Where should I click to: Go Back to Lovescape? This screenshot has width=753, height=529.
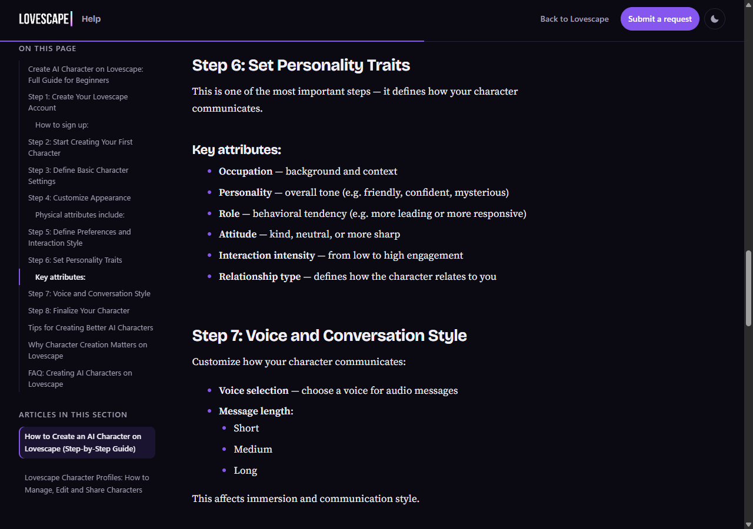point(575,19)
